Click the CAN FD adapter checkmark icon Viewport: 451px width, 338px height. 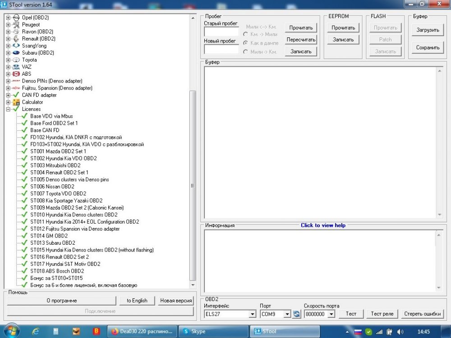pos(16,95)
